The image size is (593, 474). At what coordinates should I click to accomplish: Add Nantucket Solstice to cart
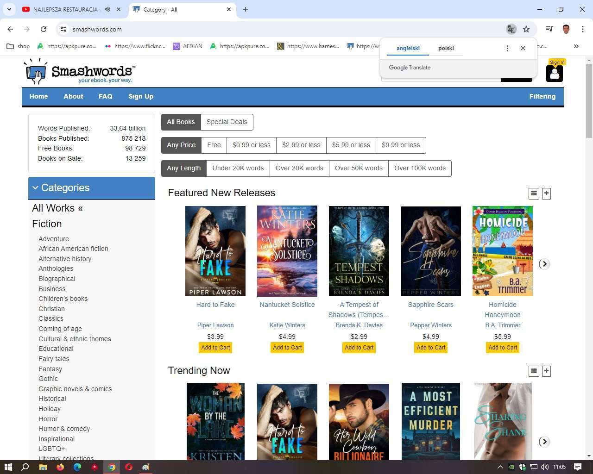(x=287, y=348)
